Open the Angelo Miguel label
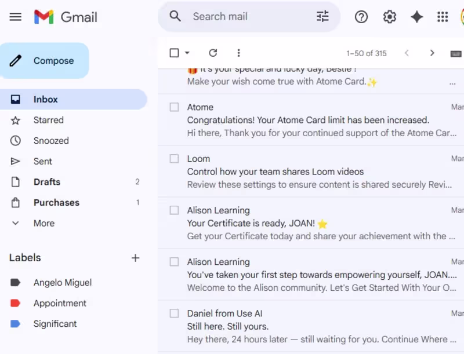The image size is (464, 354). tap(74, 283)
